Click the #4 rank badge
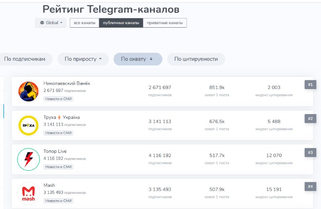Viewport: 321px width, 209px height. pyautogui.click(x=310, y=187)
